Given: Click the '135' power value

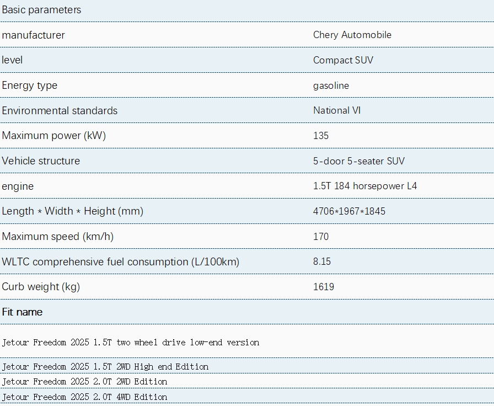Looking at the screenshot, I should [x=321, y=136].
